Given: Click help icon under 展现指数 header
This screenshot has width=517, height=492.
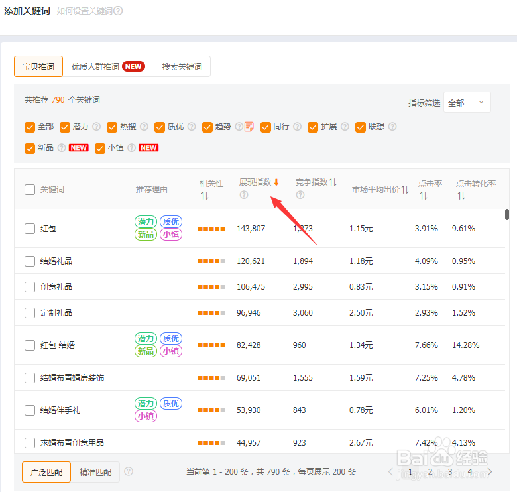Looking at the screenshot, I should [x=244, y=195].
